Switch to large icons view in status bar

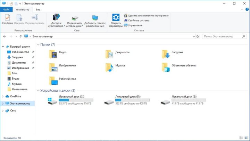click(x=246, y=138)
